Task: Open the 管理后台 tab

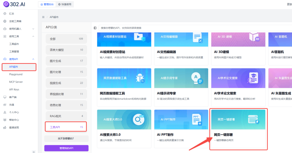Action: click(47, 4)
